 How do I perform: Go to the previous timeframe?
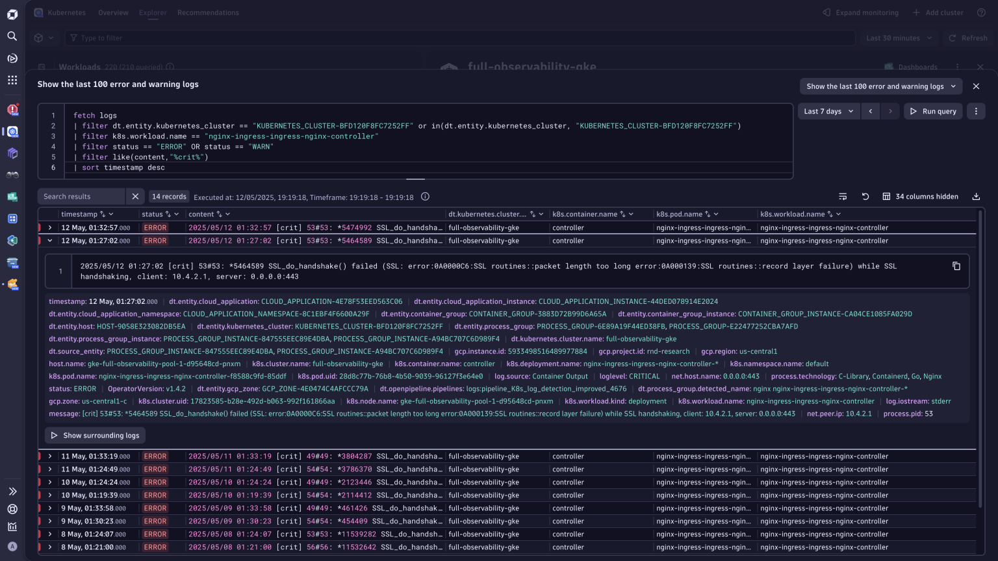871,112
